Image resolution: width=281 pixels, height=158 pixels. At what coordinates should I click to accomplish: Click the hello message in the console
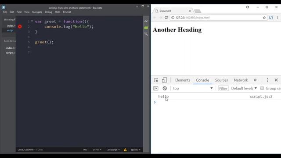[x=163, y=97]
